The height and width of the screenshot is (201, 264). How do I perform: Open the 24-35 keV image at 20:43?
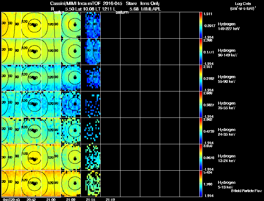(12, 131)
